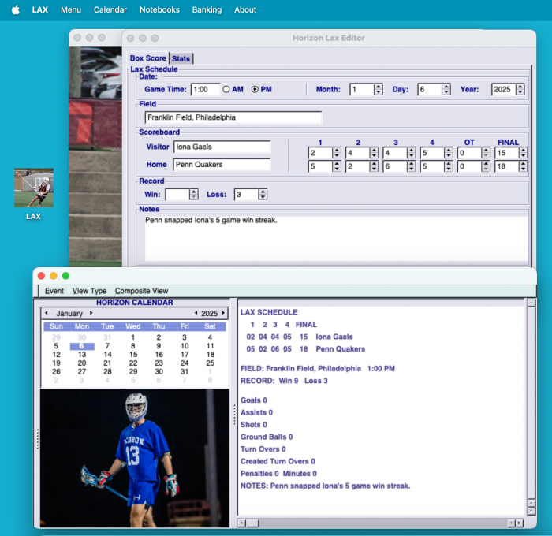Click the Apple menu icon
552x536 pixels.
point(14,10)
